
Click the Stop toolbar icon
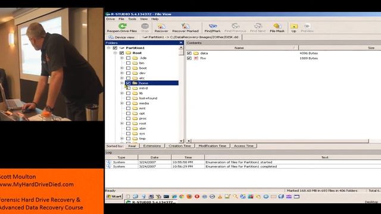click(x=145, y=26)
